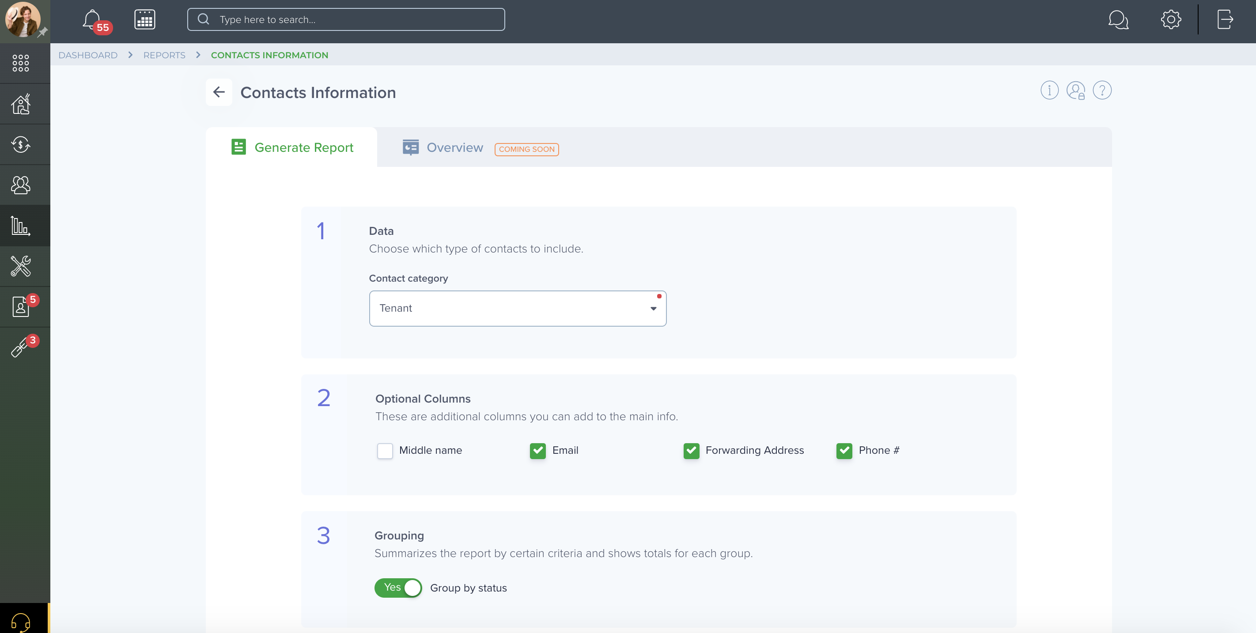
Task: Click the Group by status label
Action: click(x=469, y=588)
